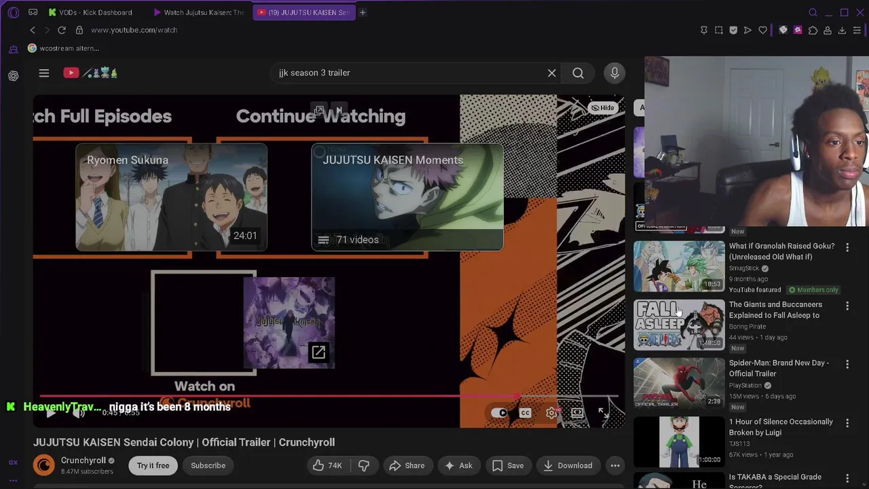Open the Luigi 1 Hour of Silence thumbnail
869x489 pixels.
coord(679,442)
